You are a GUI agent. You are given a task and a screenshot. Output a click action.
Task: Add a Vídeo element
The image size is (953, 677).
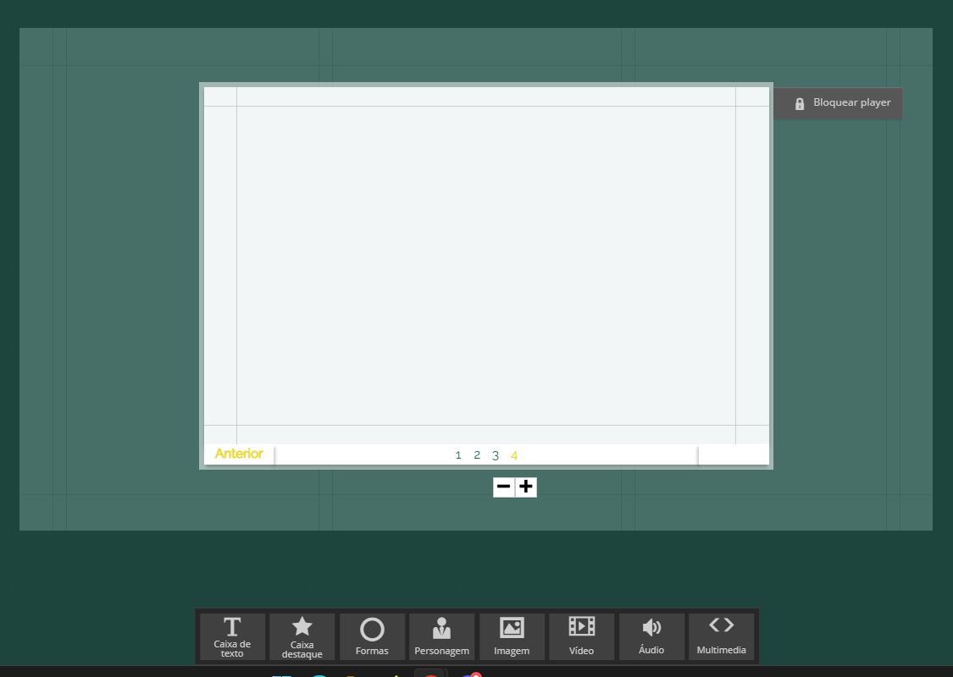(581, 636)
